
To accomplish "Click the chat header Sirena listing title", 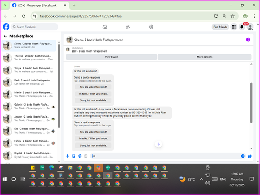I will [98, 40].
